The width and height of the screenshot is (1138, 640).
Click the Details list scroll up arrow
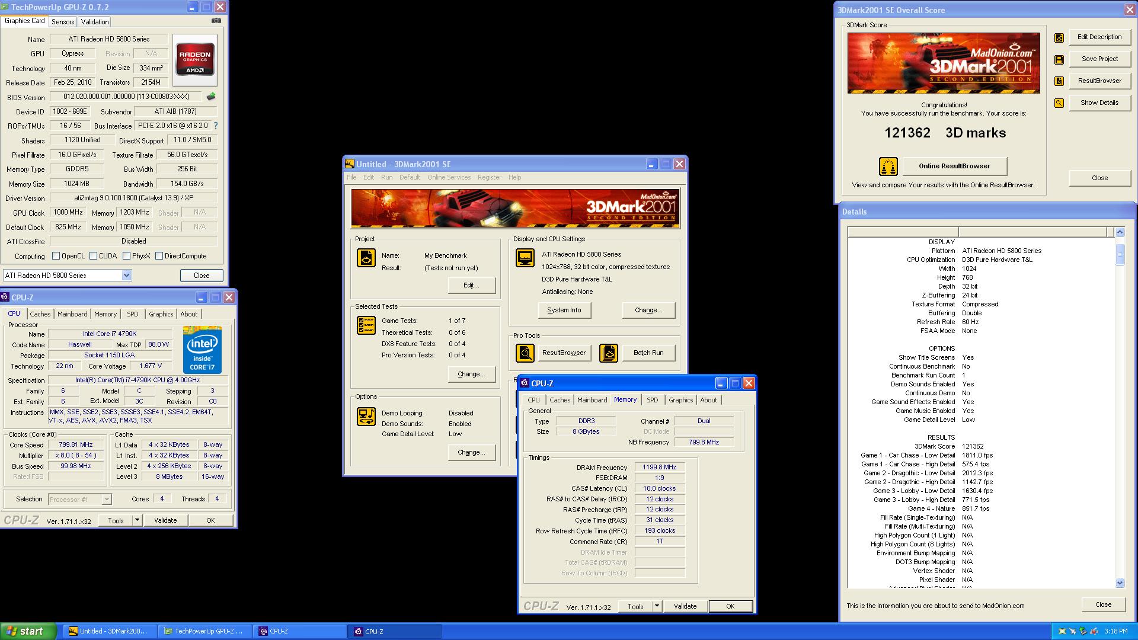point(1120,232)
